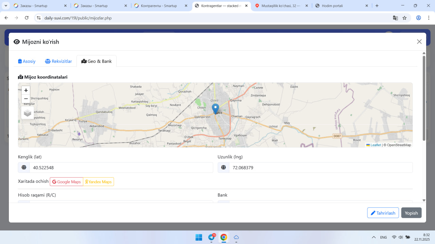Click the modal vertical scrollbar
Viewport: 435px width, 244px height.
424,98
